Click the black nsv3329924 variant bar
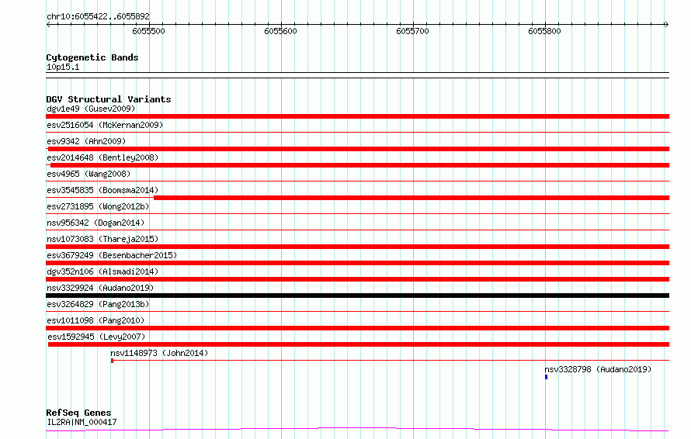The width and height of the screenshot is (691, 439). (357, 296)
